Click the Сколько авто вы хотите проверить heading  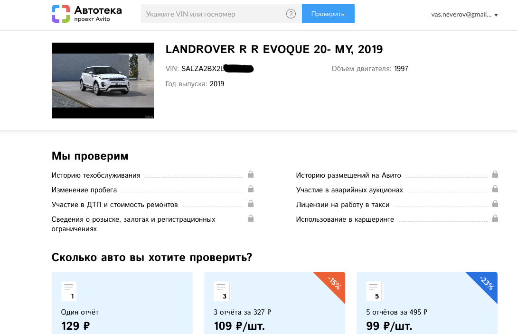(151, 257)
